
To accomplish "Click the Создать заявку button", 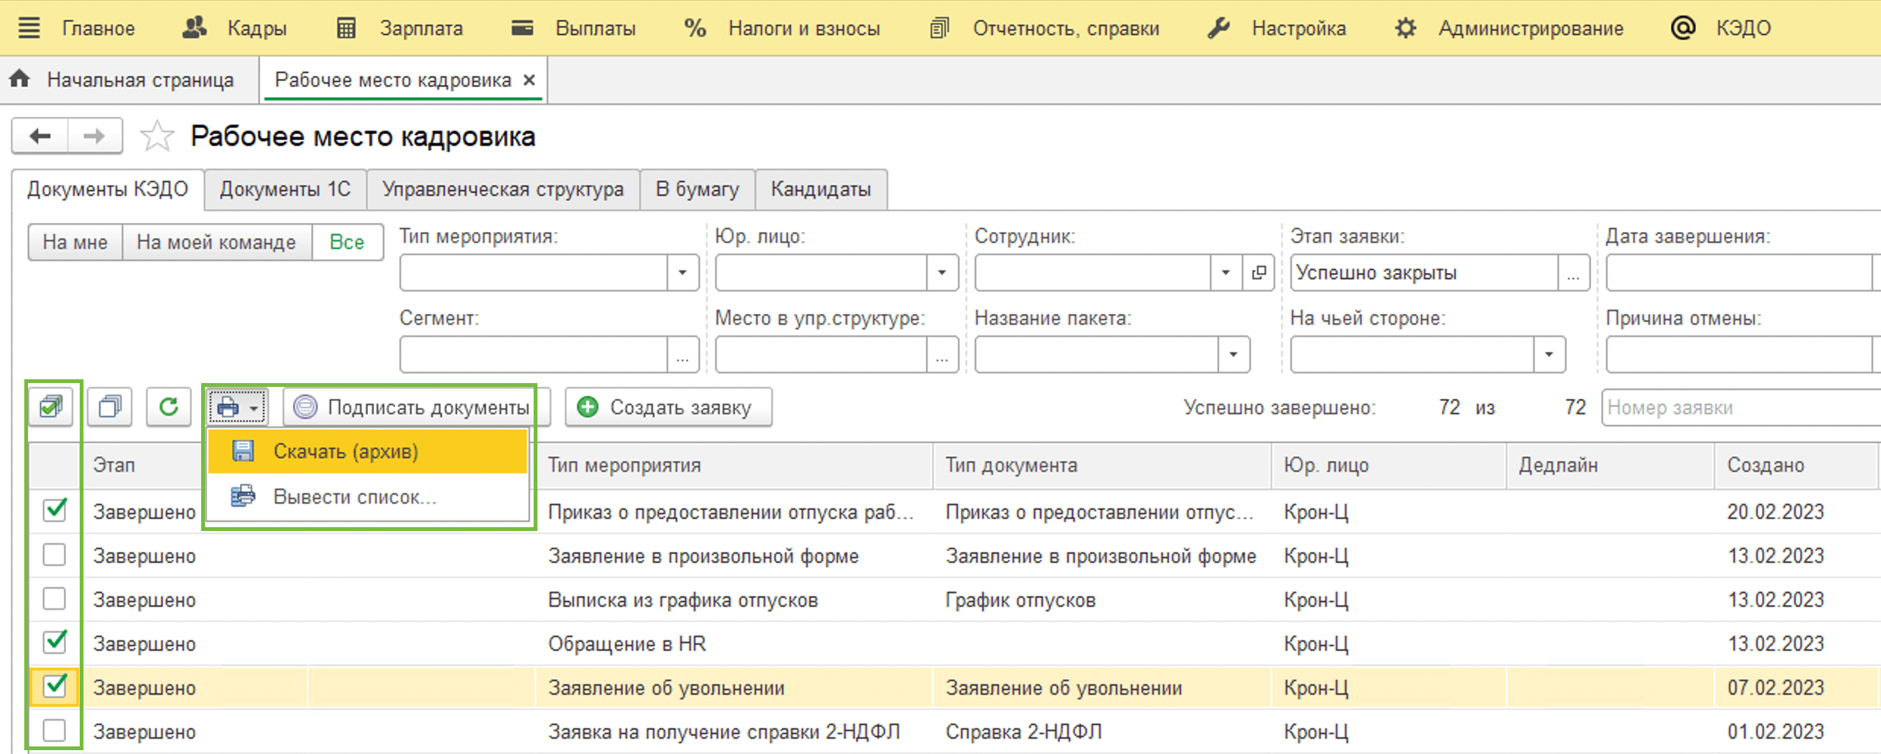I will 669,407.
